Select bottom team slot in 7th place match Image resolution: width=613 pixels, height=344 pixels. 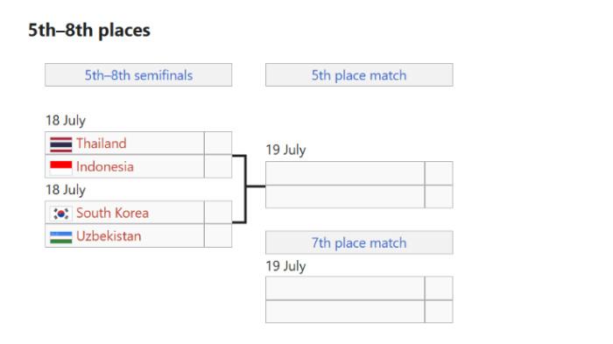click(345, 312)
